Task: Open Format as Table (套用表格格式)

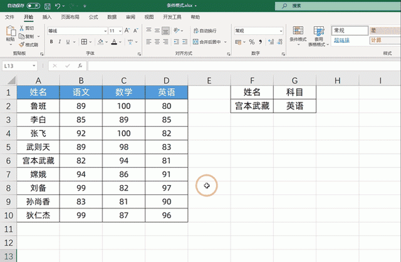Action: click(318, 36)
